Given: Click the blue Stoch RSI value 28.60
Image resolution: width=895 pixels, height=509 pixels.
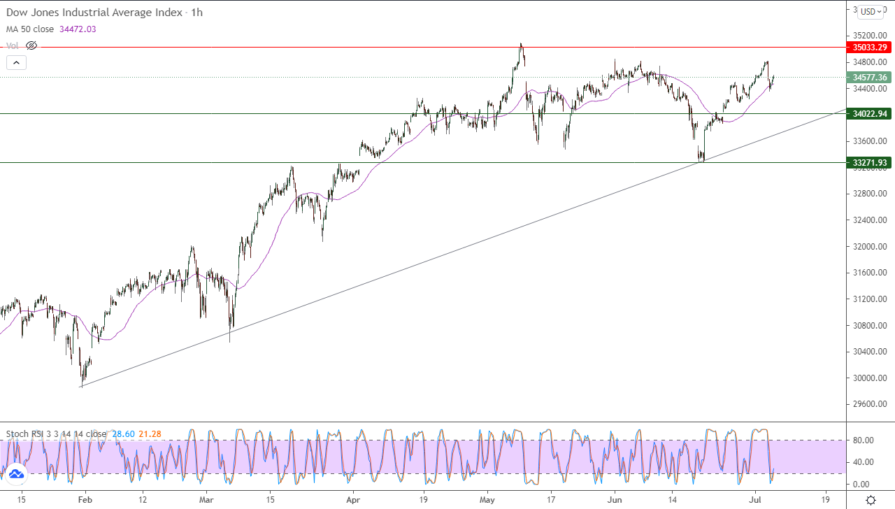Looking at the screenshot, I should click(122, 434).
